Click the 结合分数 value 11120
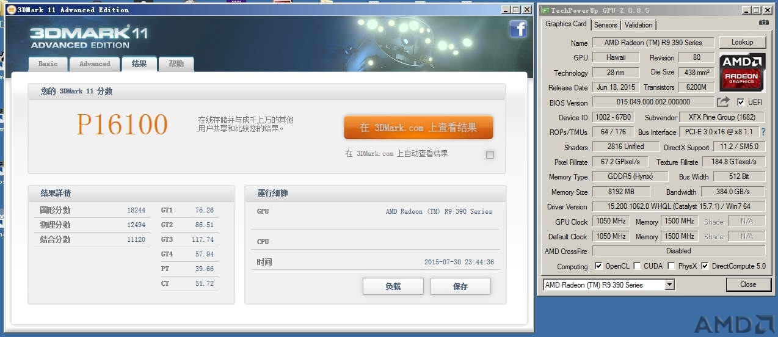Viewport: 778px width, 337px height. pyautogui.click(x=136, y=239)
